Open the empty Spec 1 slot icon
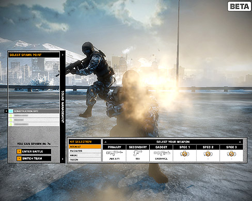 [x=184, y=154]
